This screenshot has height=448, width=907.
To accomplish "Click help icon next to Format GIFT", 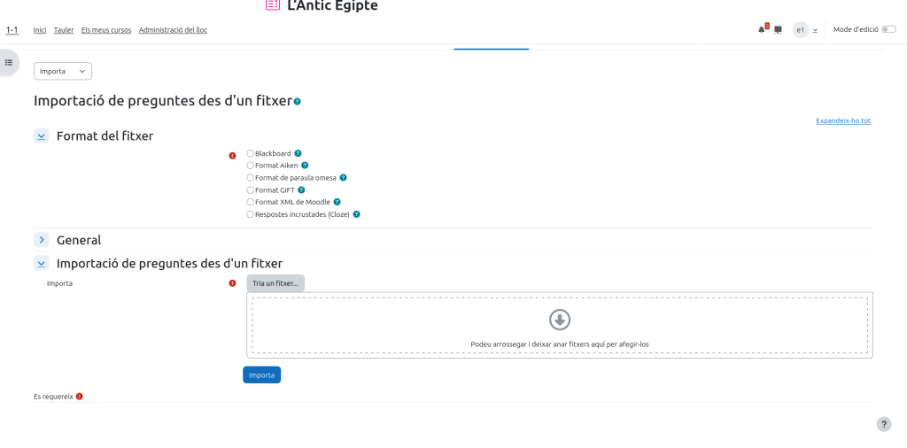I will (301, 189).
